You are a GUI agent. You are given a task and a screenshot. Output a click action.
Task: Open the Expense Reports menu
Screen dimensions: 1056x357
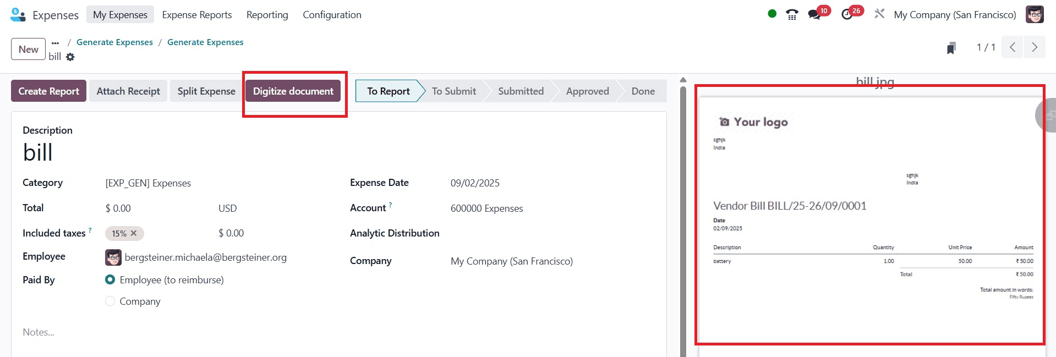197,15
